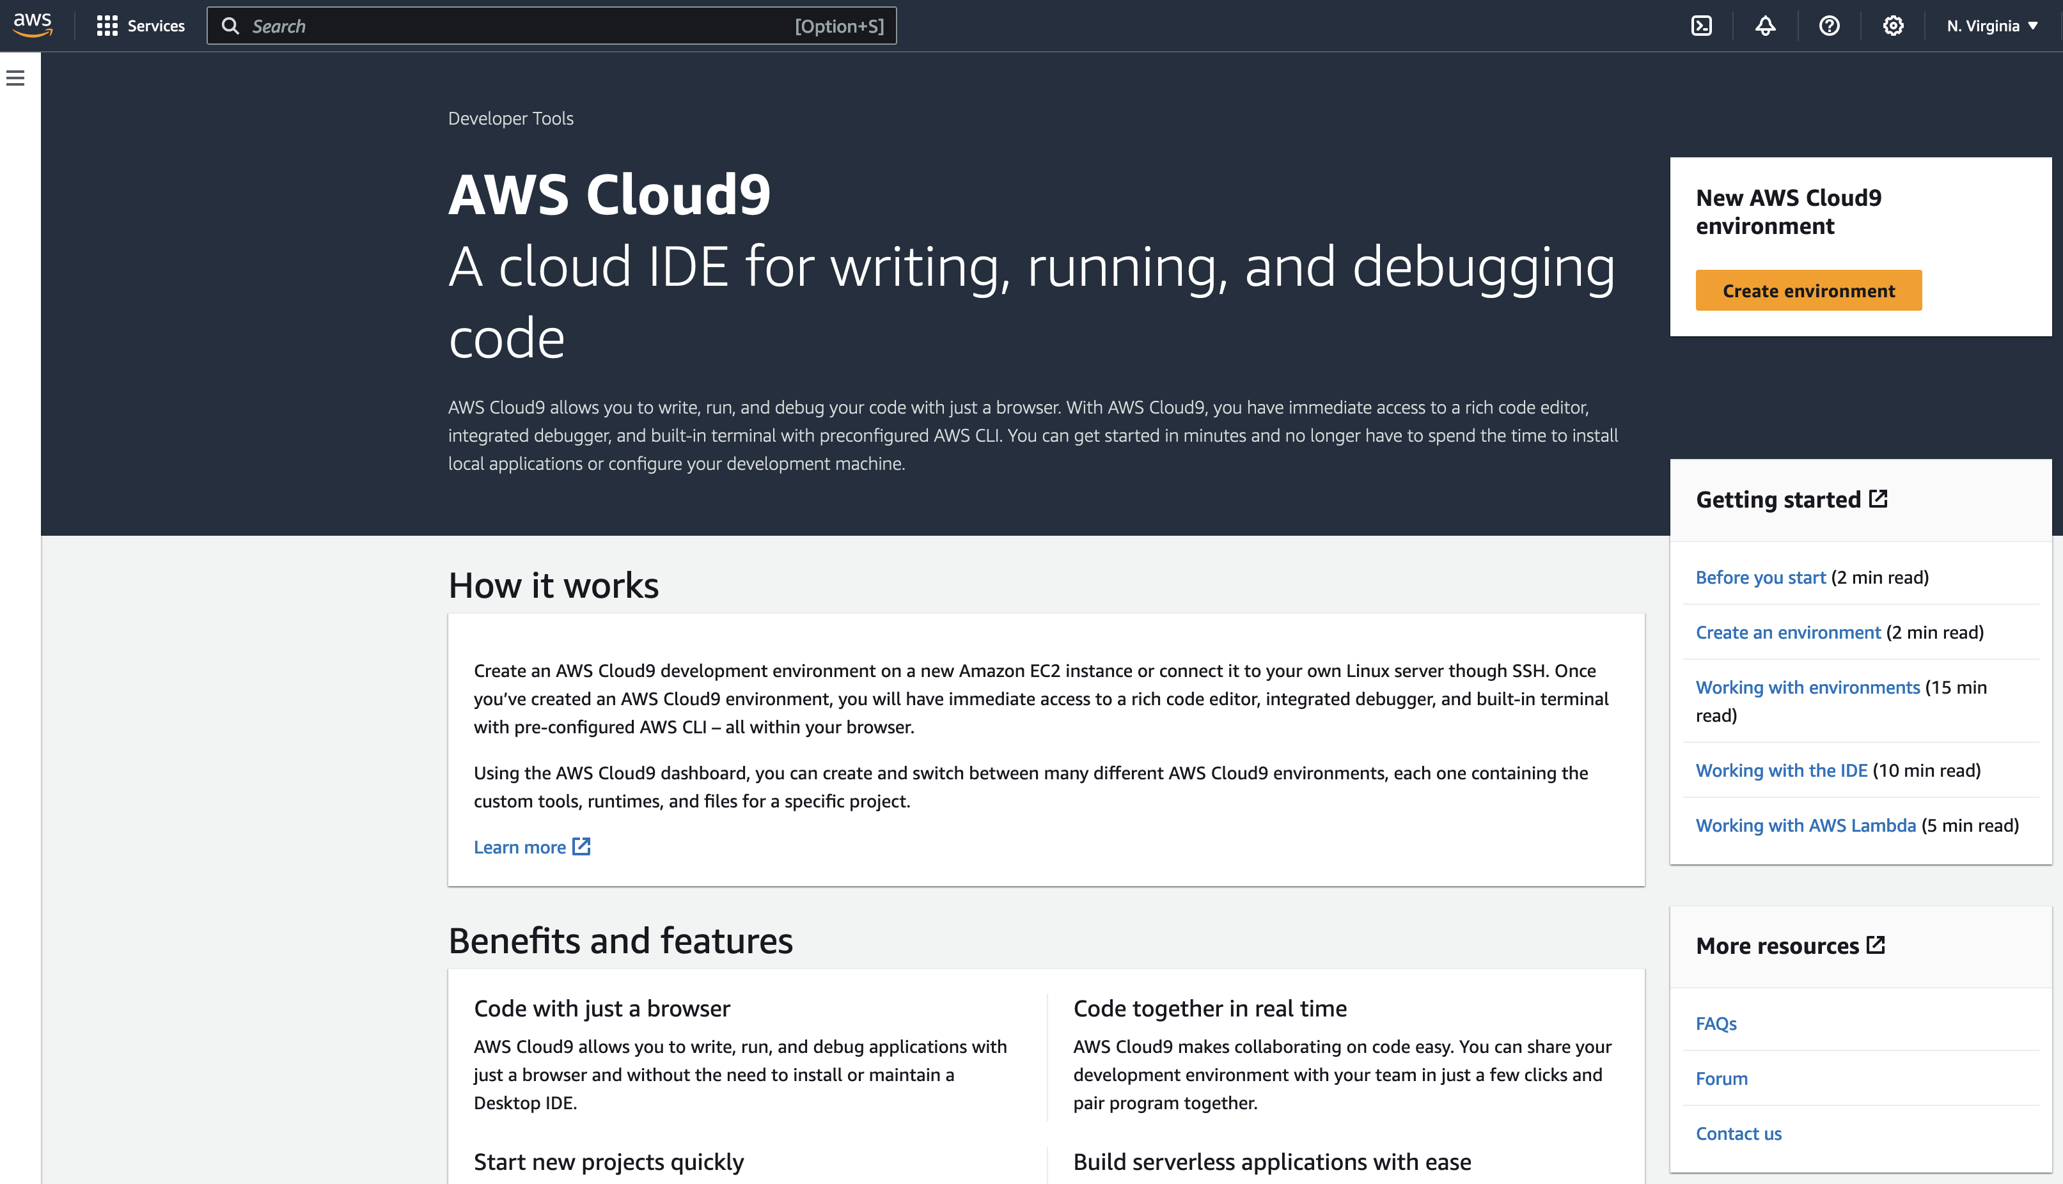Open the Before you start link

pos(1761,577)
